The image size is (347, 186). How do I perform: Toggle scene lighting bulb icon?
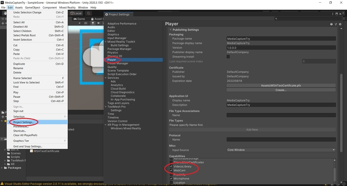(x=93, y=23)
